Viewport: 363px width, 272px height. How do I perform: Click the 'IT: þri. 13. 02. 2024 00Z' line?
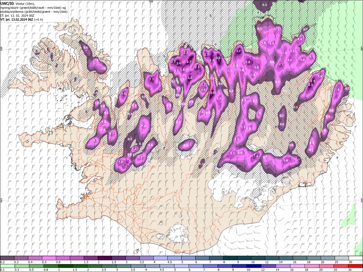click(x=17, y=15)
